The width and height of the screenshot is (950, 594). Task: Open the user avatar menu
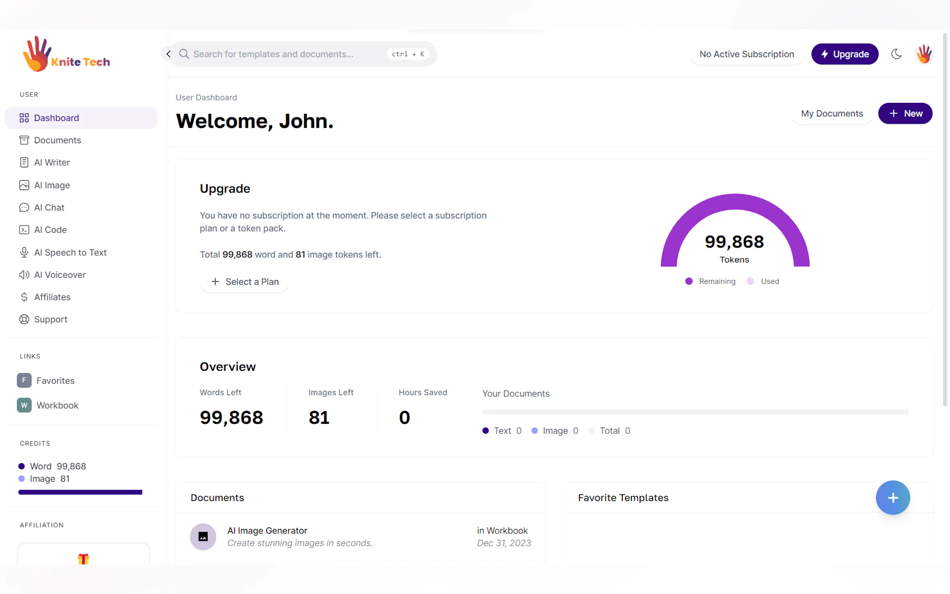pos(924,54)
